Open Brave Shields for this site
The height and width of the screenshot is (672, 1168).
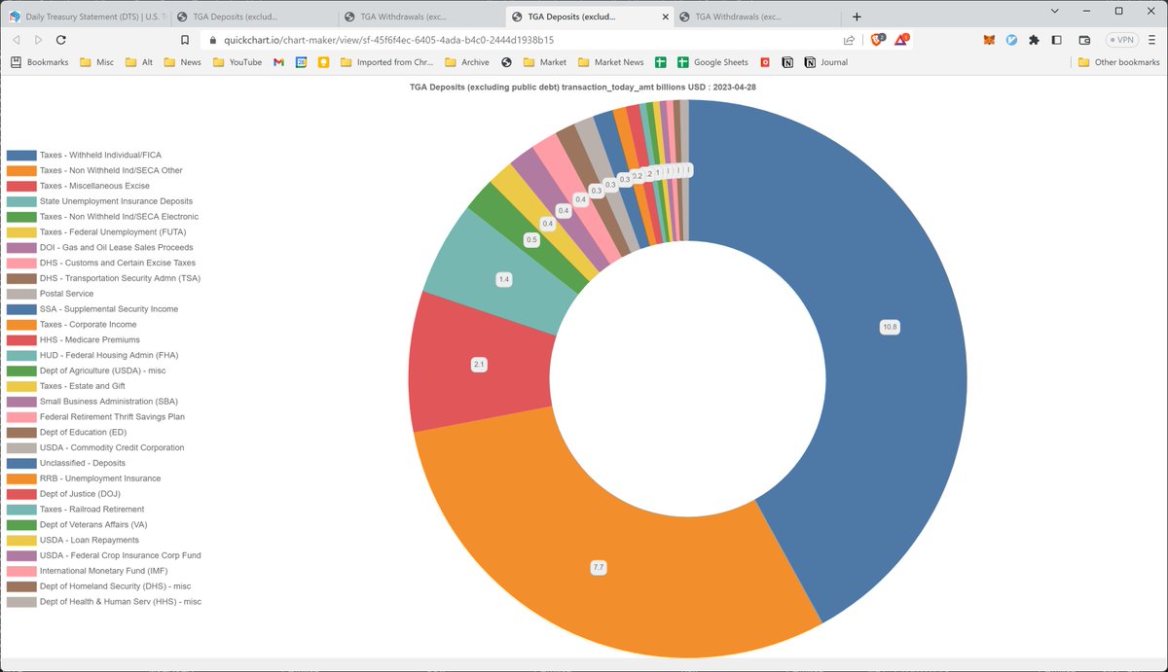(875, 40)
